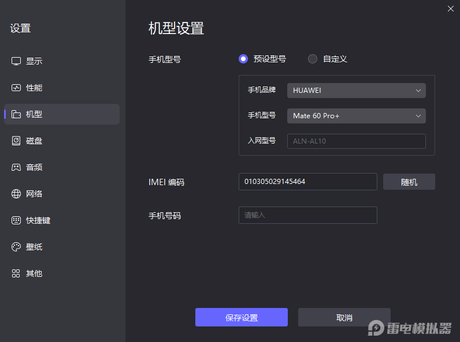Click the chevron arrow on the HUAWEI dropdown
460x342 pixels.
[x=418, y=91]
